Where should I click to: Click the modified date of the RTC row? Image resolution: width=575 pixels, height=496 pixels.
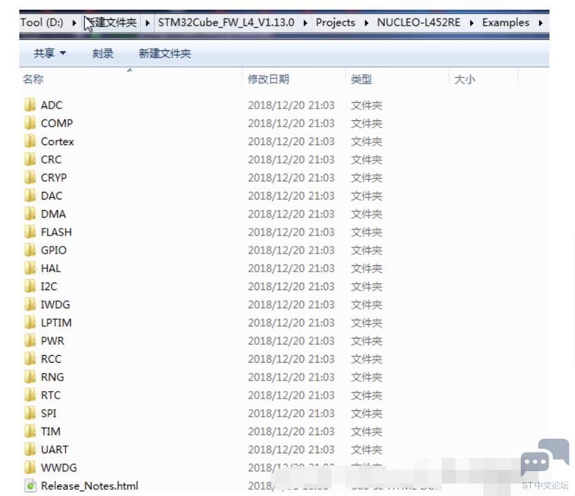click(291, 395)
